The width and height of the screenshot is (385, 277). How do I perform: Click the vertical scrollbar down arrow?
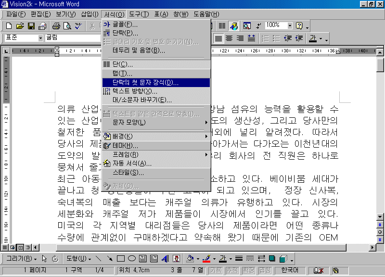pyautogui.click(x=380, y=216)
